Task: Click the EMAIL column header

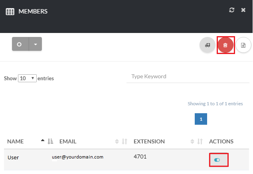Action: click(x=68, y=141)
